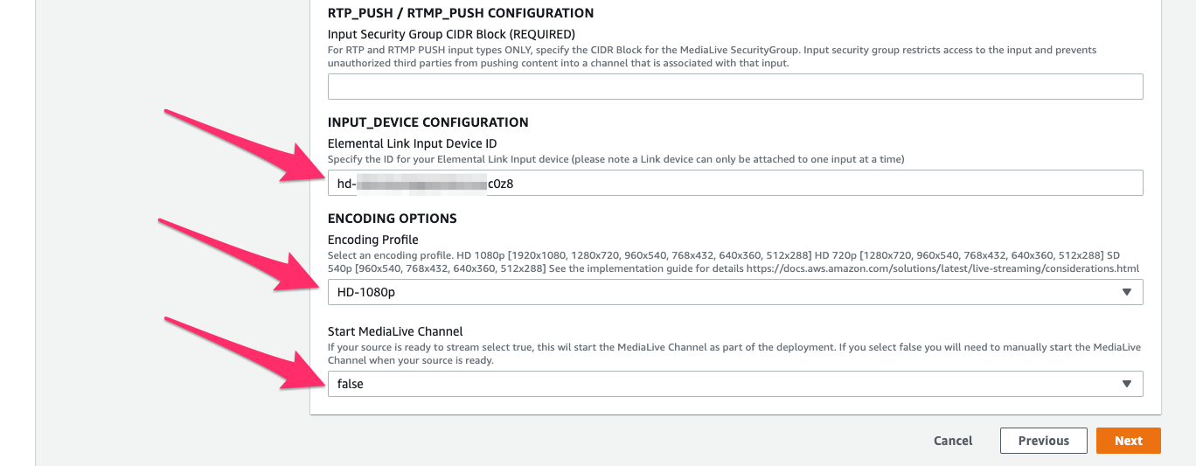This screenshot has width=1196, height=466.
Task: Click the 'Start MediaLive Channel' label
Action: pyautogui.click(x=395, y=331)
